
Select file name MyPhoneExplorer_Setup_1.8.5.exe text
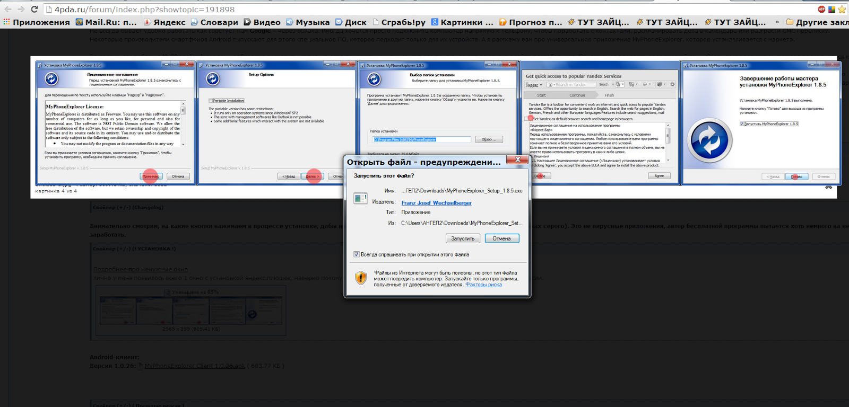(462, 191)
